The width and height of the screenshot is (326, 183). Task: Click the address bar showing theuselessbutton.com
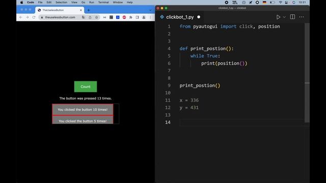[x=60, y=17]
